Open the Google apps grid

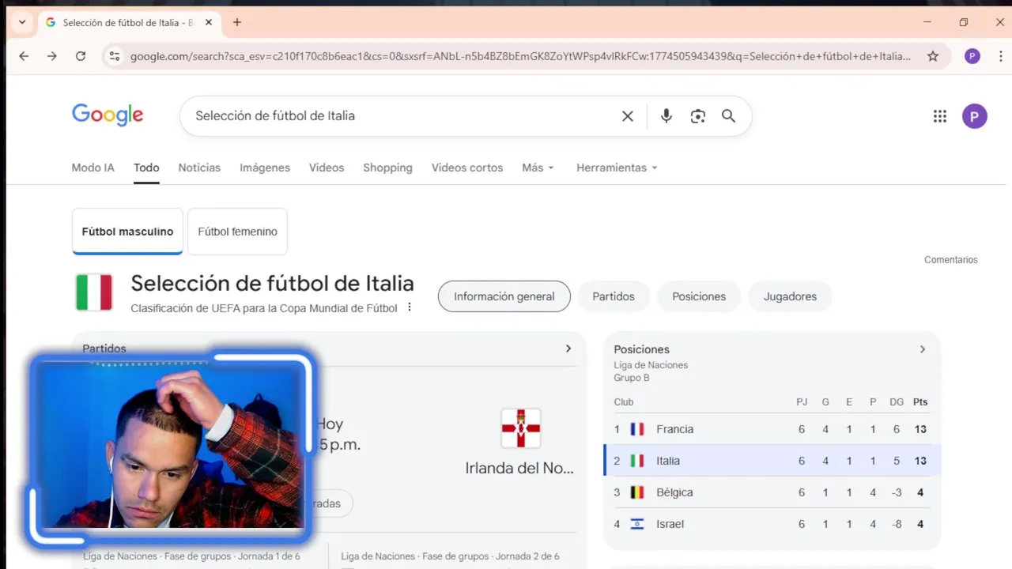pos(940,116)
